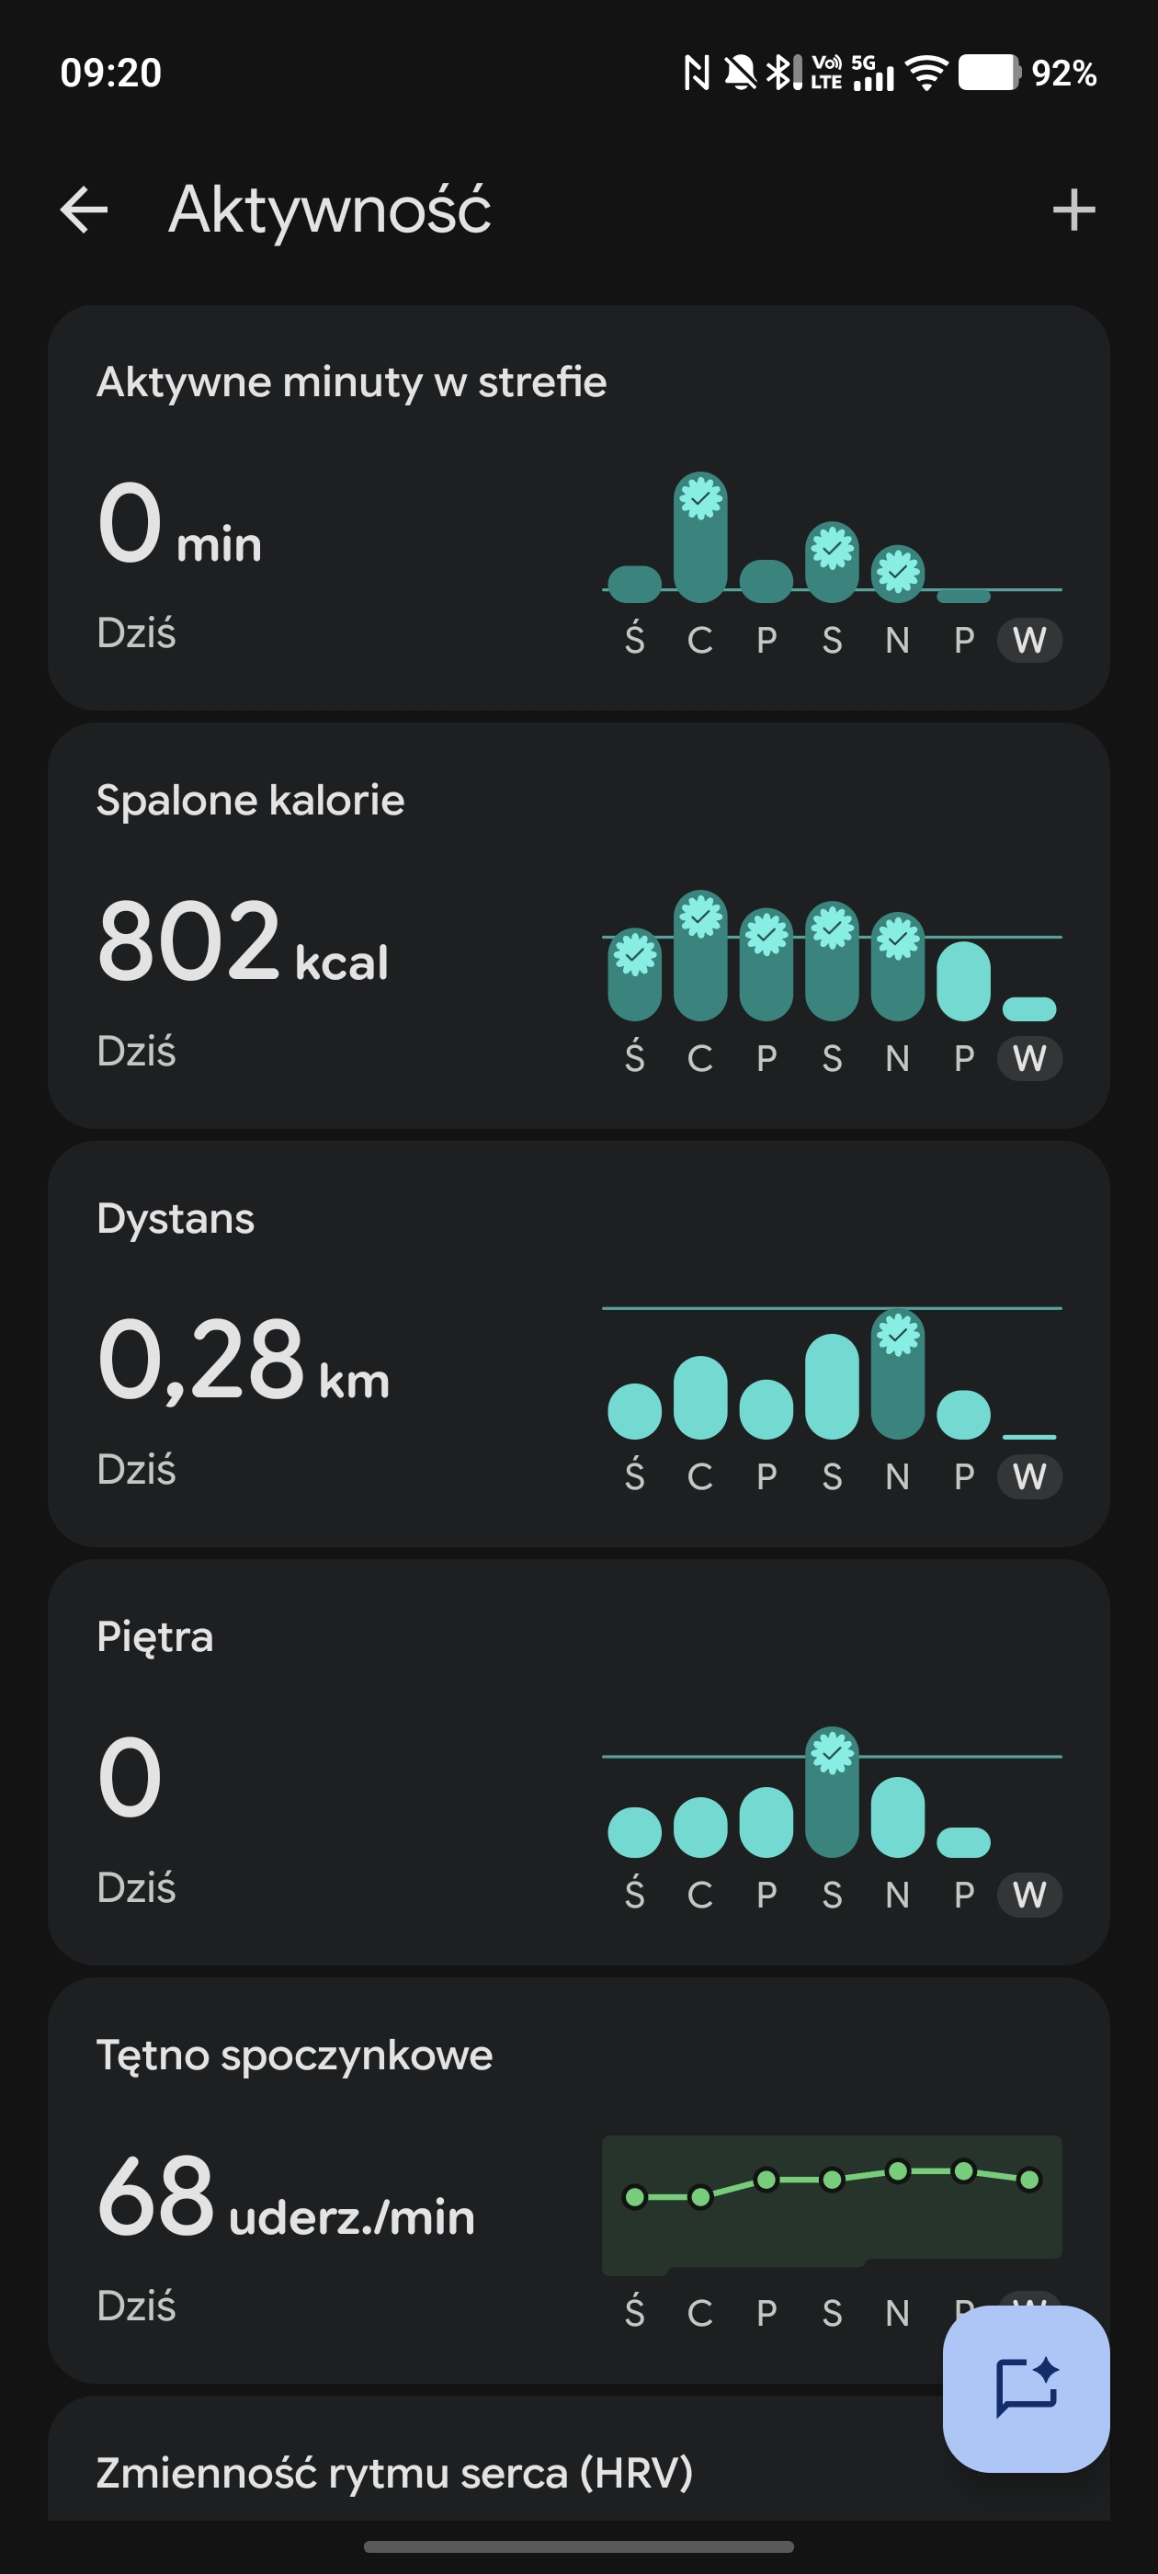The image size is (1158, 2574).
Task: Select W day in Spalone kalorie chart
Action: point(1029,1058)
